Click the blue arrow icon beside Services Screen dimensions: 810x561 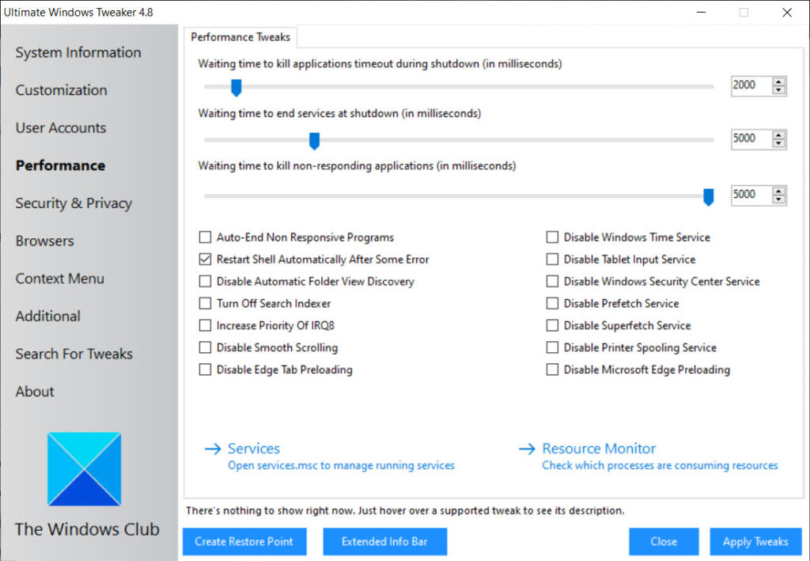click(x=214, y=449)
